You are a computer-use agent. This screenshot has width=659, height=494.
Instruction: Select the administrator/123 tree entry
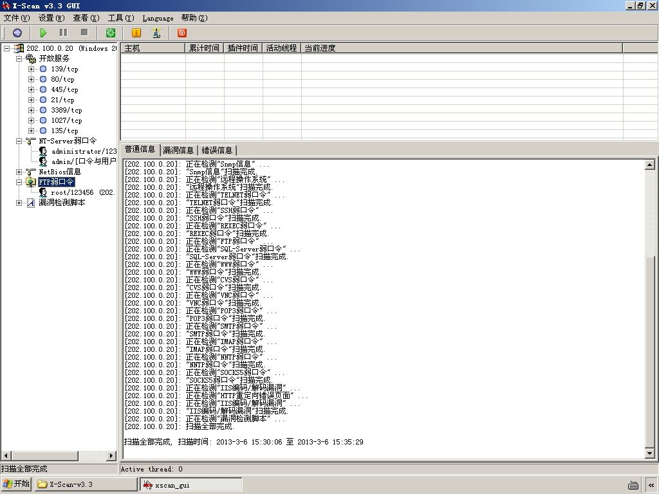(84, 151)
